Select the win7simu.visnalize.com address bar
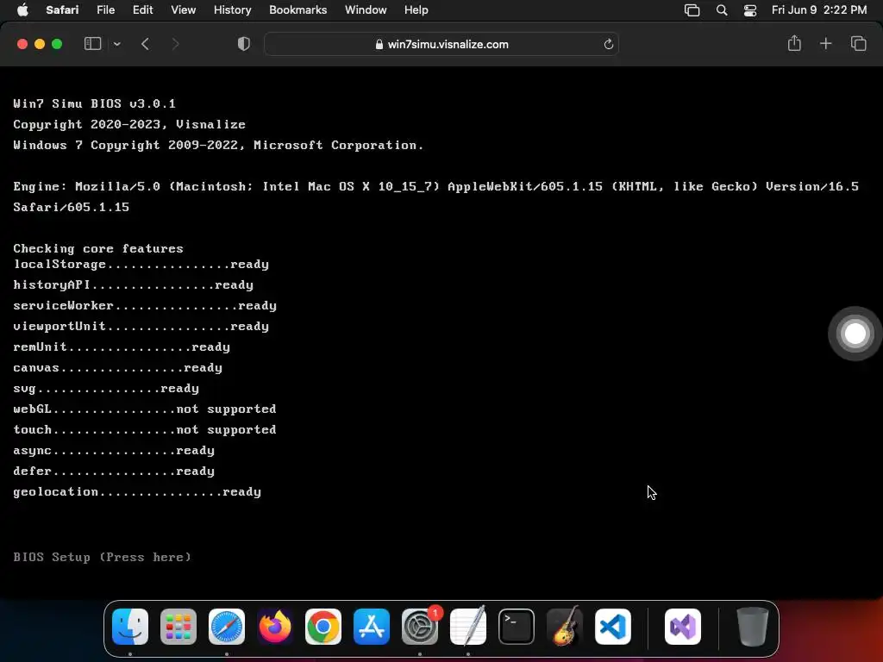 [441, 44]
